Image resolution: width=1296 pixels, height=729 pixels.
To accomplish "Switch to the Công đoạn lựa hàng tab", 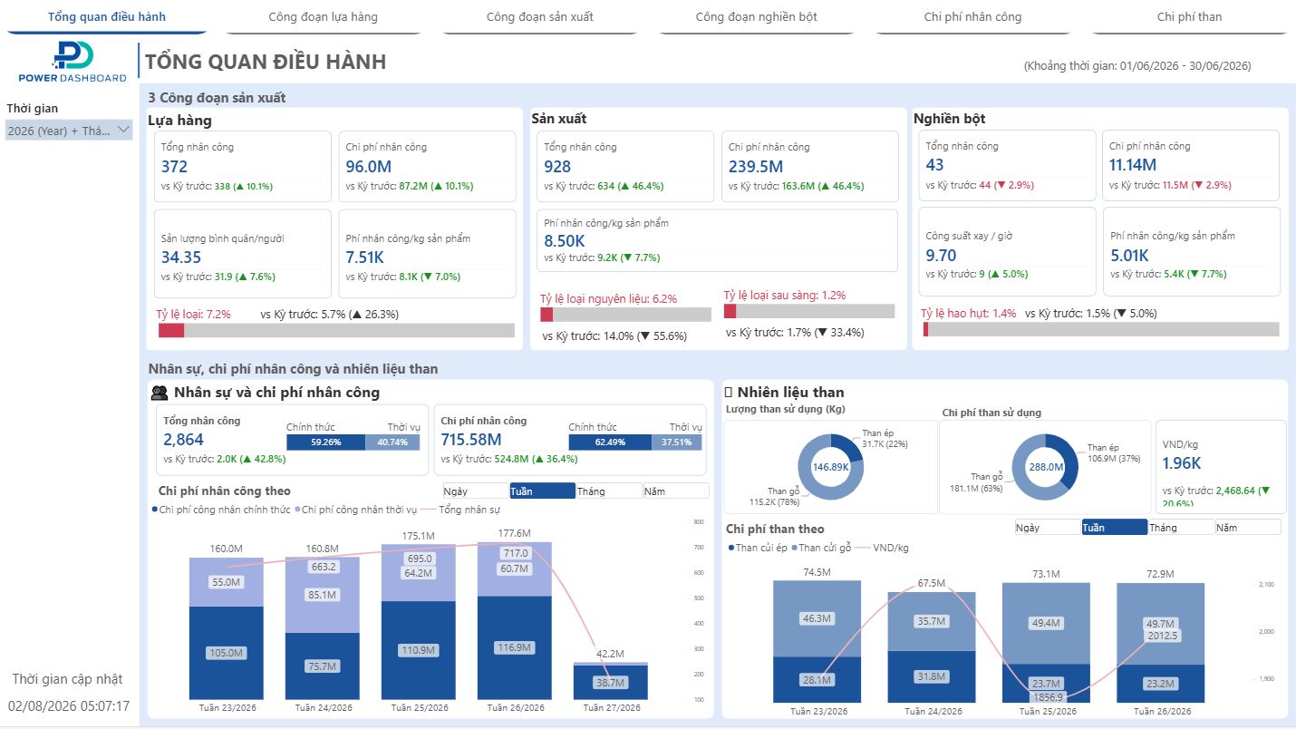I will 324,17.
